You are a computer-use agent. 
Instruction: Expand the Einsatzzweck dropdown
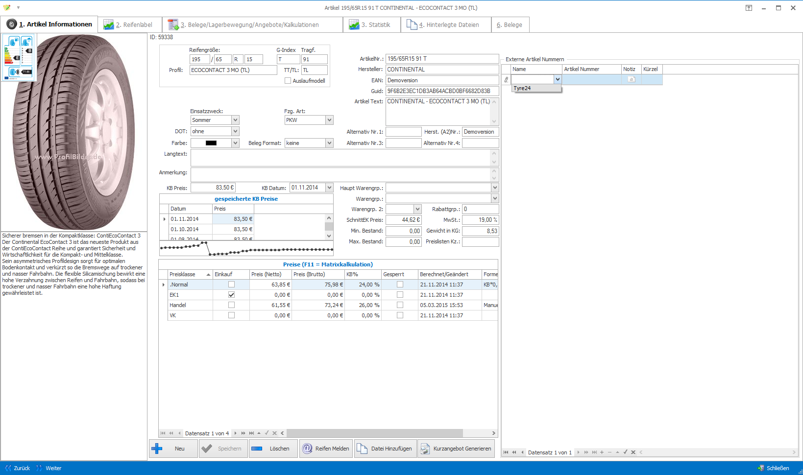(x=235, y=120)
